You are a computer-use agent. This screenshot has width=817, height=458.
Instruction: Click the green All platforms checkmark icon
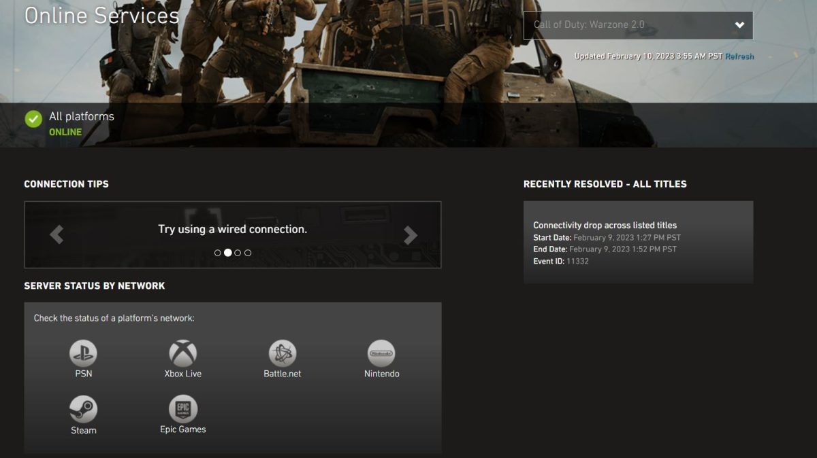[33, 119]
